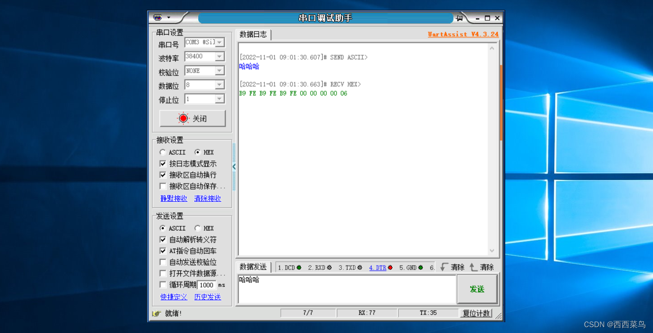Open the 停止位 1 dropdown
This screenshot has height=333, width=653.
click(x=219, y=99)
